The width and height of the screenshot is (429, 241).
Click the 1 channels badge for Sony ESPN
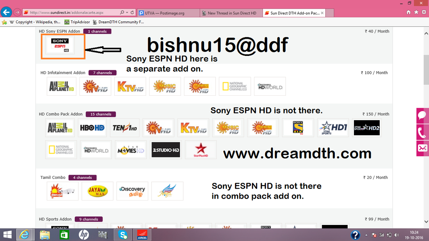click(x=97, y=31)
